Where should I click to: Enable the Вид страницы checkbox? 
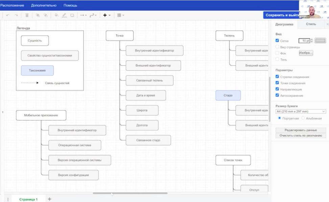[277, 47]
